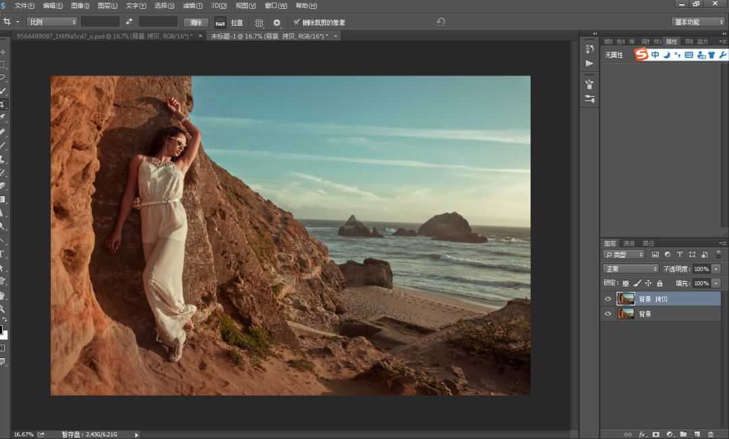
Task: Click the foreground color swatch
Action: pos(1,330)
